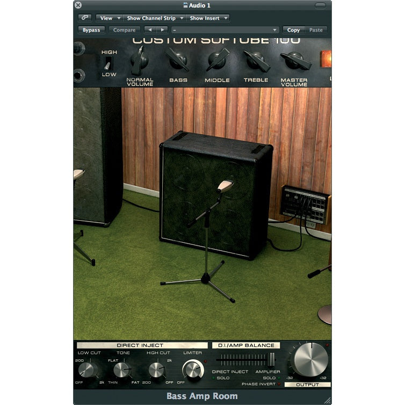The image size is (405, 405).
Task: Go to next preset with right arrow
Action: point(162,30)
